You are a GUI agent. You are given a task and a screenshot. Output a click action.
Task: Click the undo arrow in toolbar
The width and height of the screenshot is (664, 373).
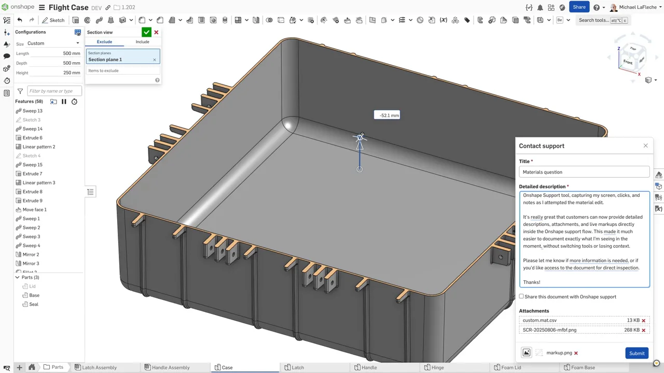pos(20,20)
